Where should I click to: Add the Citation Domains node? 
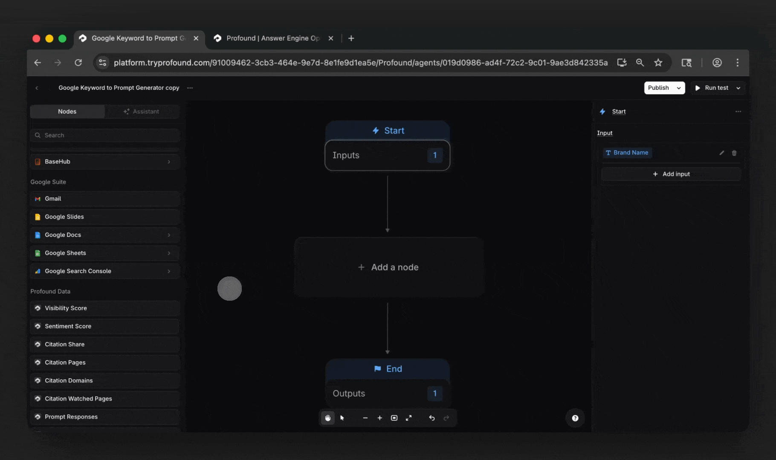click(105, 381)
